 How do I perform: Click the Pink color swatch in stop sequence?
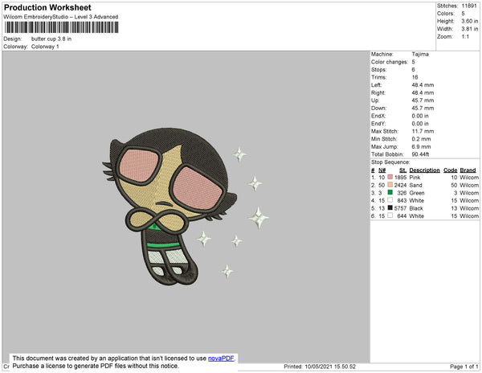pyautogui.click(x=390, y=177)
